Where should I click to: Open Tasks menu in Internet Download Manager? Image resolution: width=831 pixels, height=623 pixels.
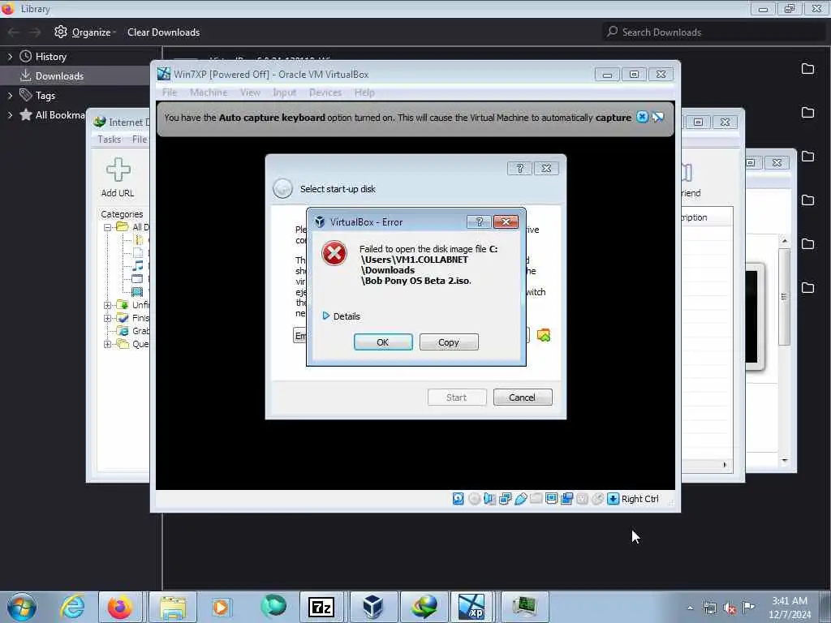110,140
